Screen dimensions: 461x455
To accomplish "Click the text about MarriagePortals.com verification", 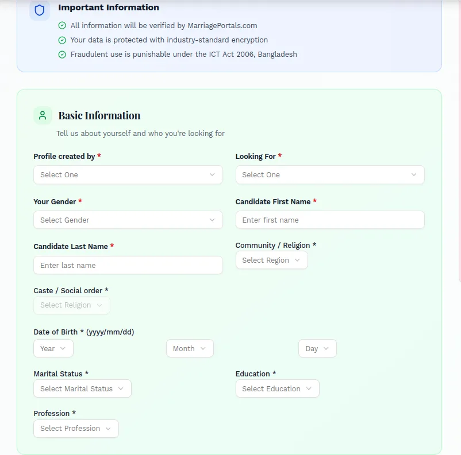I will tap(164, 26).
